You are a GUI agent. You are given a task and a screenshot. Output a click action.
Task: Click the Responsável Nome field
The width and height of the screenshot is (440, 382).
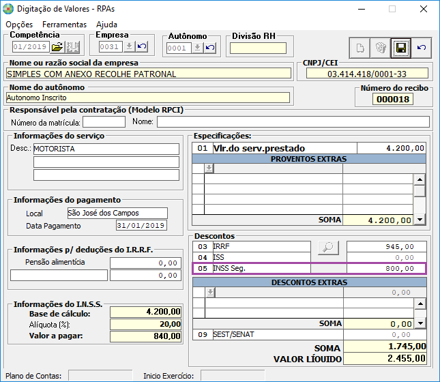click(x=293, y=122)
